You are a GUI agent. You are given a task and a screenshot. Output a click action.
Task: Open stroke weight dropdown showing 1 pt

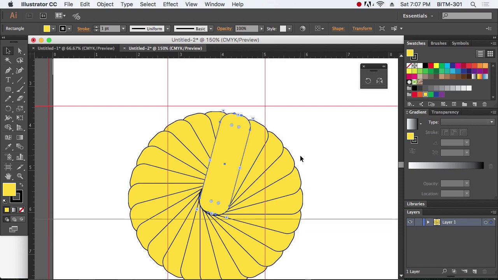123,28
